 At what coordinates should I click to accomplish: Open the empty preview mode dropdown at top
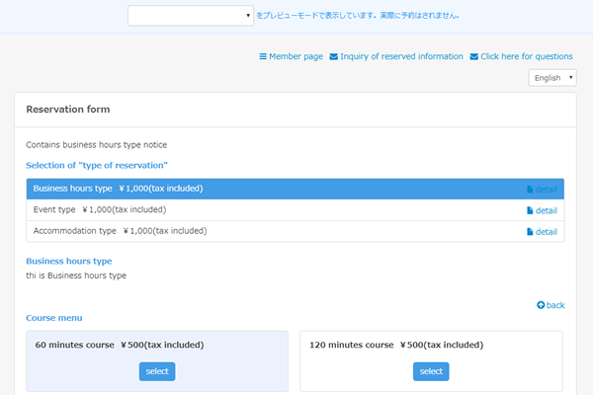tap(192, 16)
